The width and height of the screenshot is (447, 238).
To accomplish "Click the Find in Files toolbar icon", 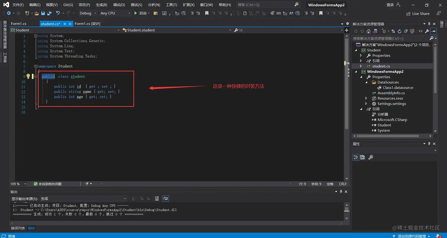I will 156,13.
